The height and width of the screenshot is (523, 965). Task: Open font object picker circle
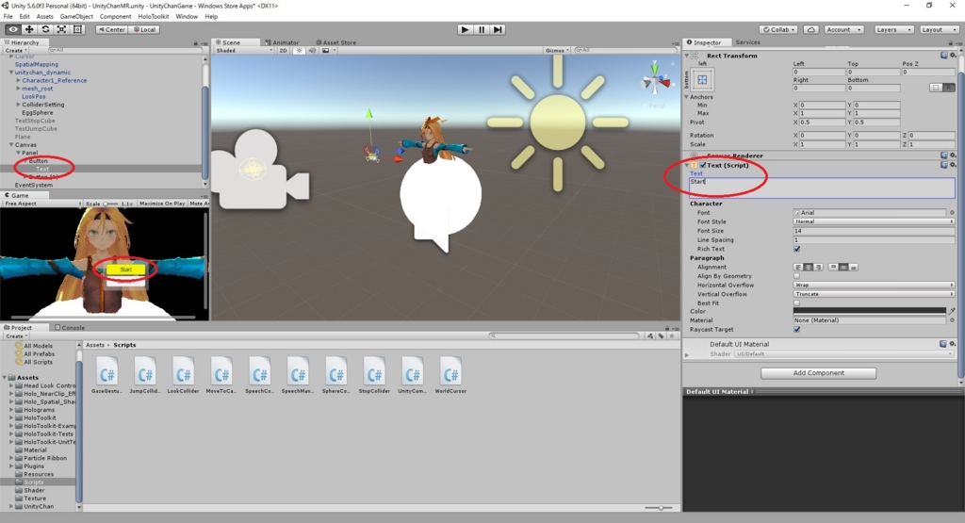[952, 212]
